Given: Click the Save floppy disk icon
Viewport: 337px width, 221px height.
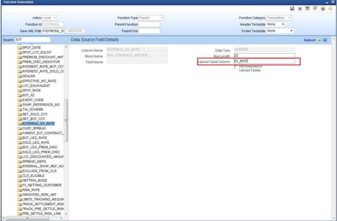Looking at the screenshot, I should tap(292, 9).
